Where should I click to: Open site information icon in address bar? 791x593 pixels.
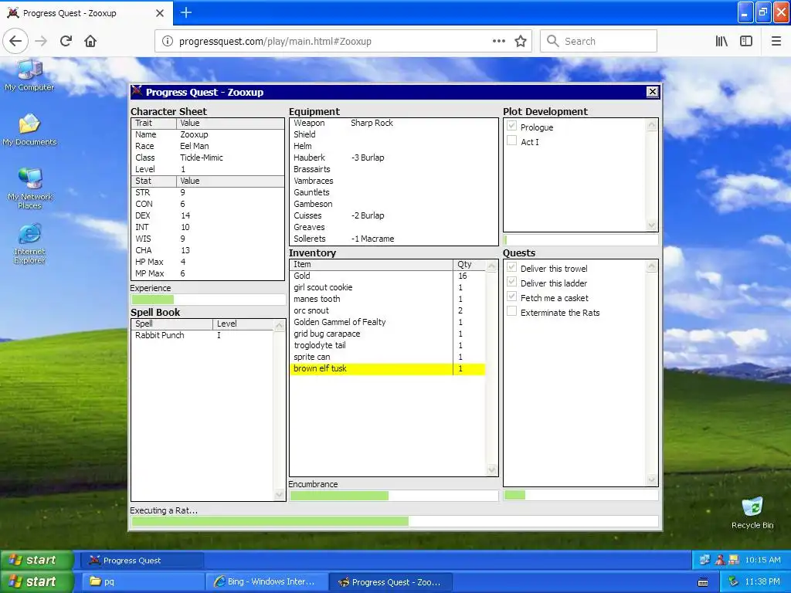click(x=167, y=42)
